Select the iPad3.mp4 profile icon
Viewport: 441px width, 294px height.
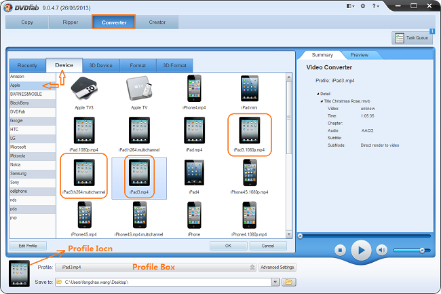pyautogui.click(x=139, y=172)
